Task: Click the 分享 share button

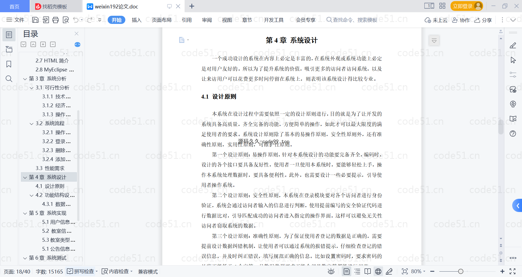Action: pos(483,20)
